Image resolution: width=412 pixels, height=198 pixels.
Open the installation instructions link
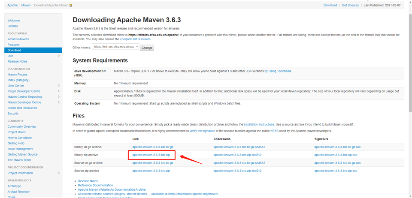tap(259, 124)
